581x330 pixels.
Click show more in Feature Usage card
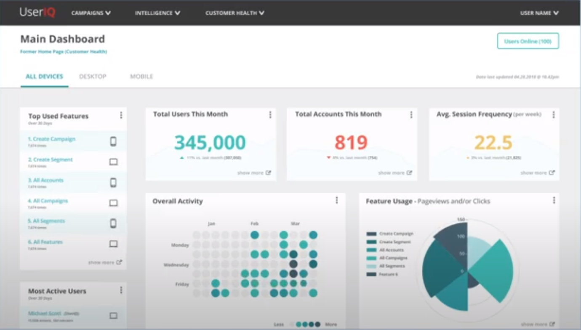click(x=538, y=324)
